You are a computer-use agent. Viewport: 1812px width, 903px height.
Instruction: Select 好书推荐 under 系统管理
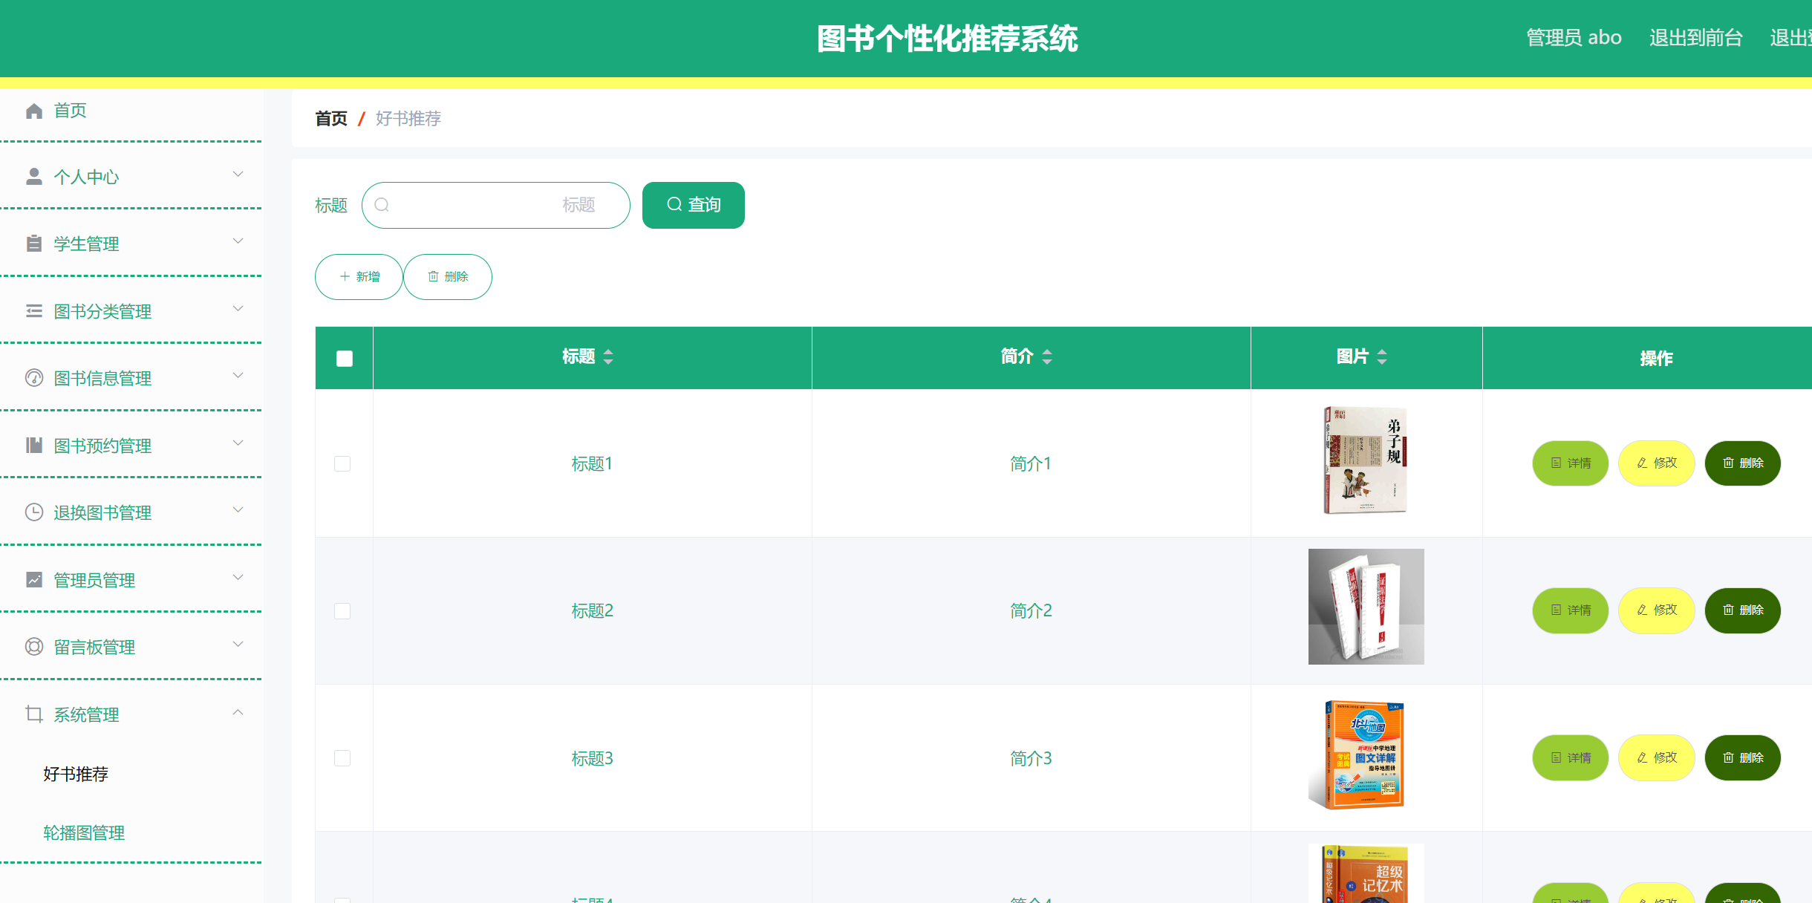74,775
